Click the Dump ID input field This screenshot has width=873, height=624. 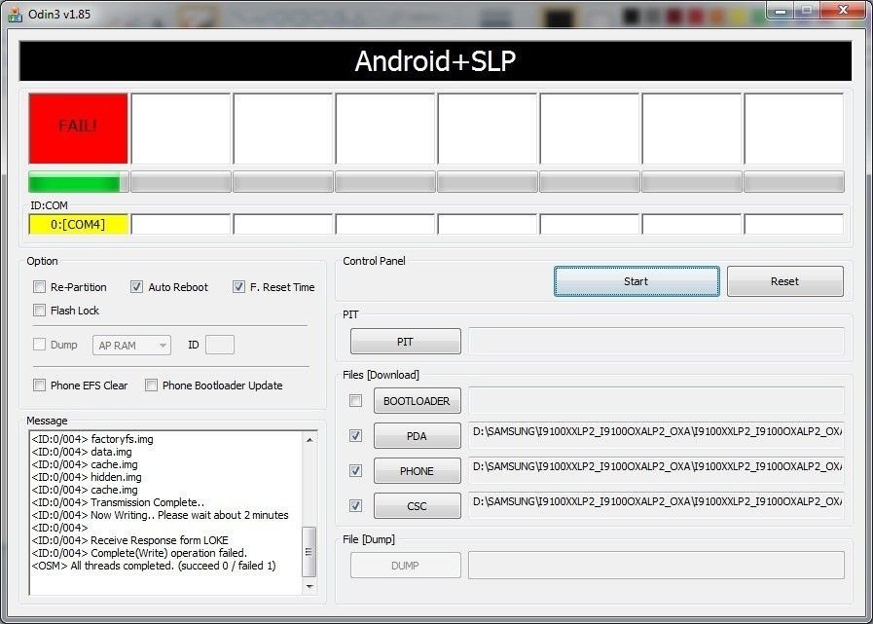coord(220,345)
